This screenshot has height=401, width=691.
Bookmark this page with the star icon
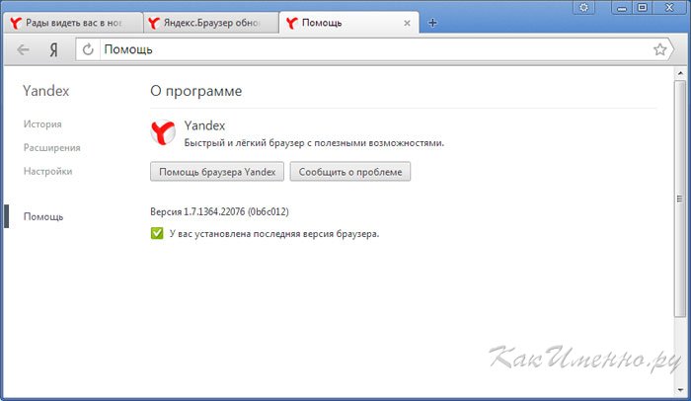click(x=659, y=49)
